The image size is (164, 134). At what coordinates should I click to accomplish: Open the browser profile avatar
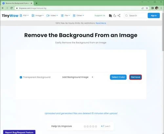157,8
